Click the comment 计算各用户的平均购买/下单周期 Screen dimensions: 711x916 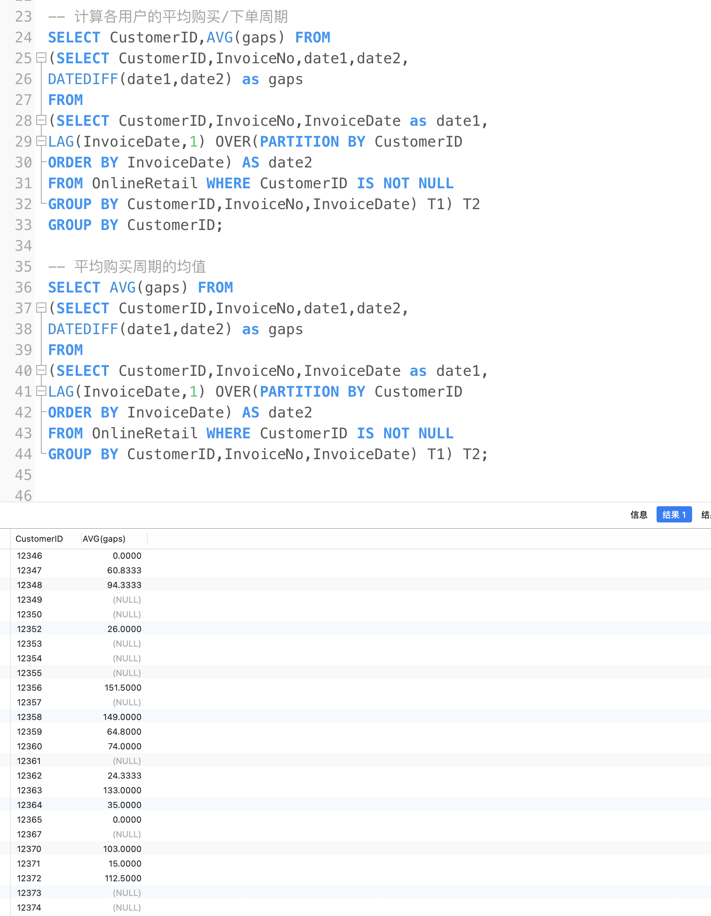(181, 16)
